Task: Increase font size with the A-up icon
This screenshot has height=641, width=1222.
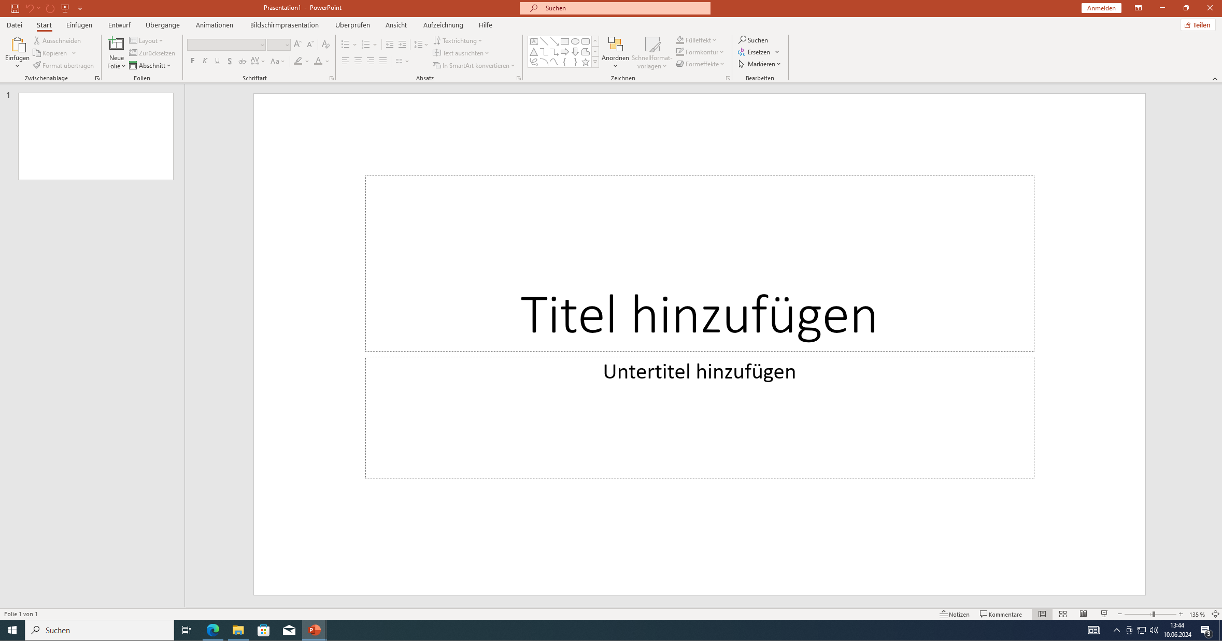Action: [297, 45]
